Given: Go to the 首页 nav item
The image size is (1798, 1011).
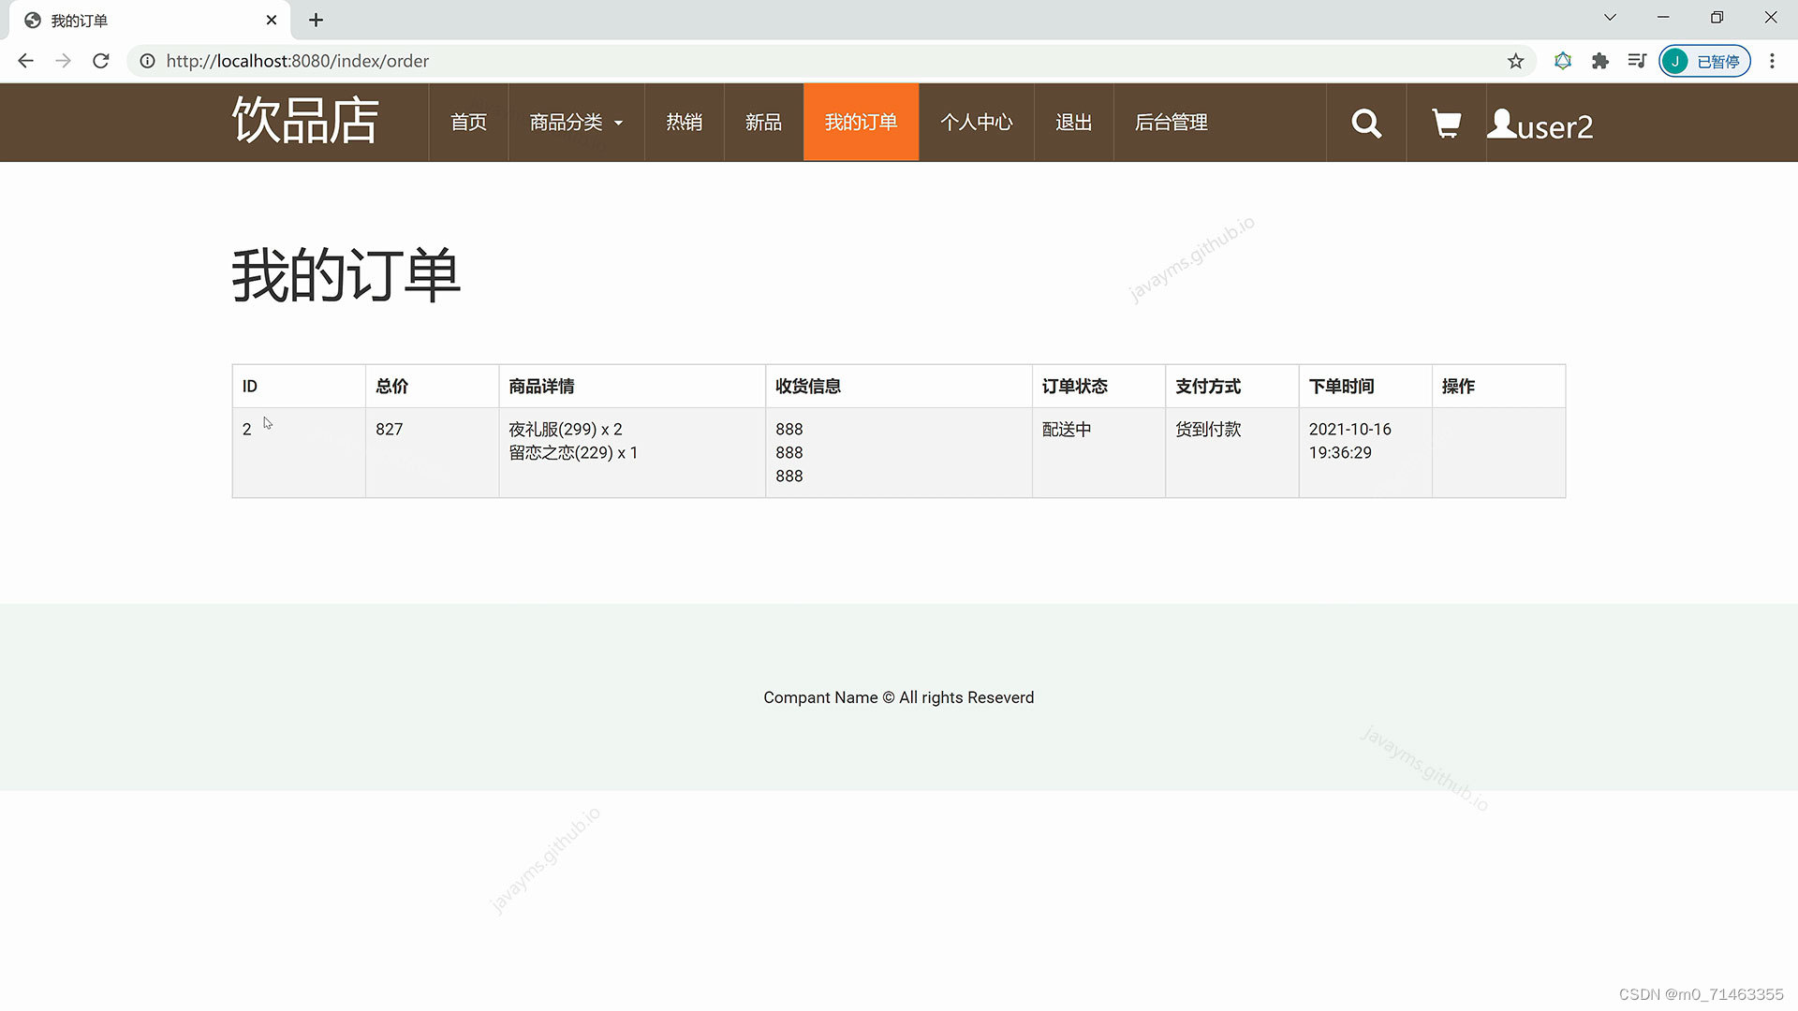Looking at the screenshot, I should pyautogui.click(x=468, y=123).
